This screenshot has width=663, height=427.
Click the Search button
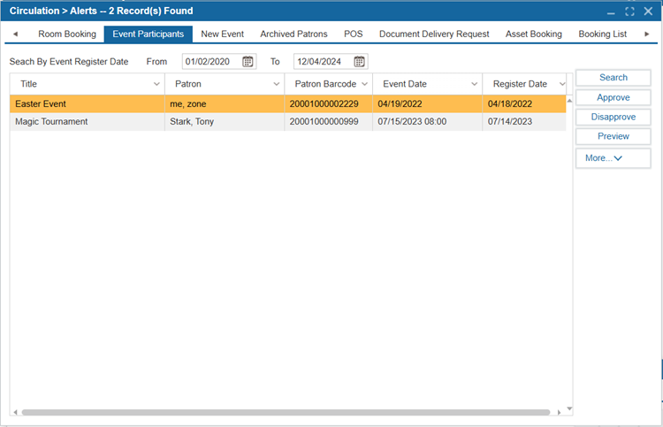tap(613, 78)
